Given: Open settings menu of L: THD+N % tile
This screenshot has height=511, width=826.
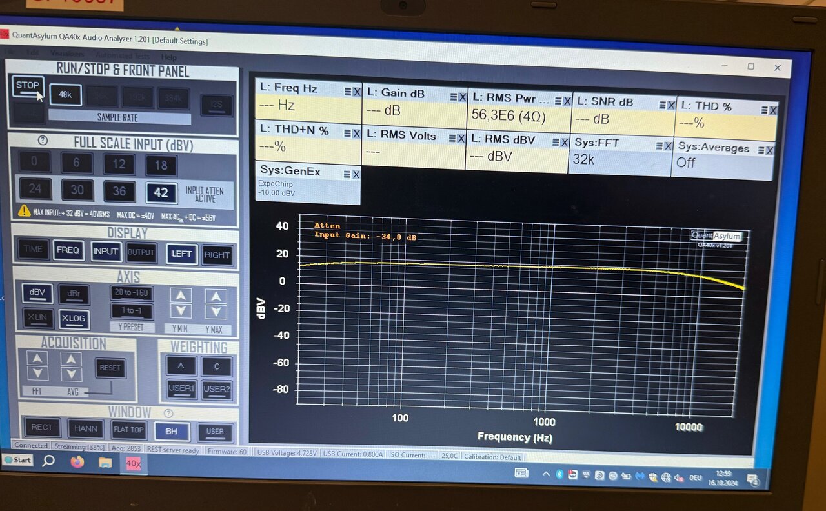Looking at the screenshot, I should pos(347,134).
